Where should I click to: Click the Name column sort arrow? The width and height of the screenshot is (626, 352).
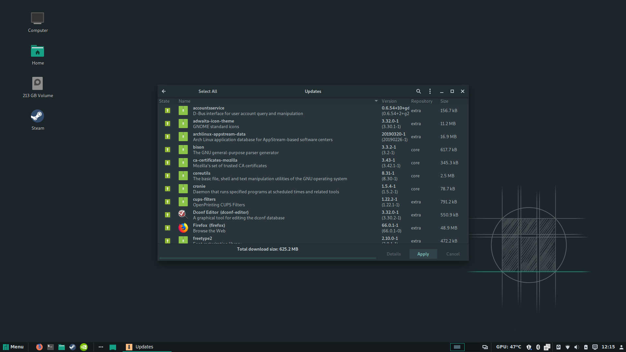[376, 101]
